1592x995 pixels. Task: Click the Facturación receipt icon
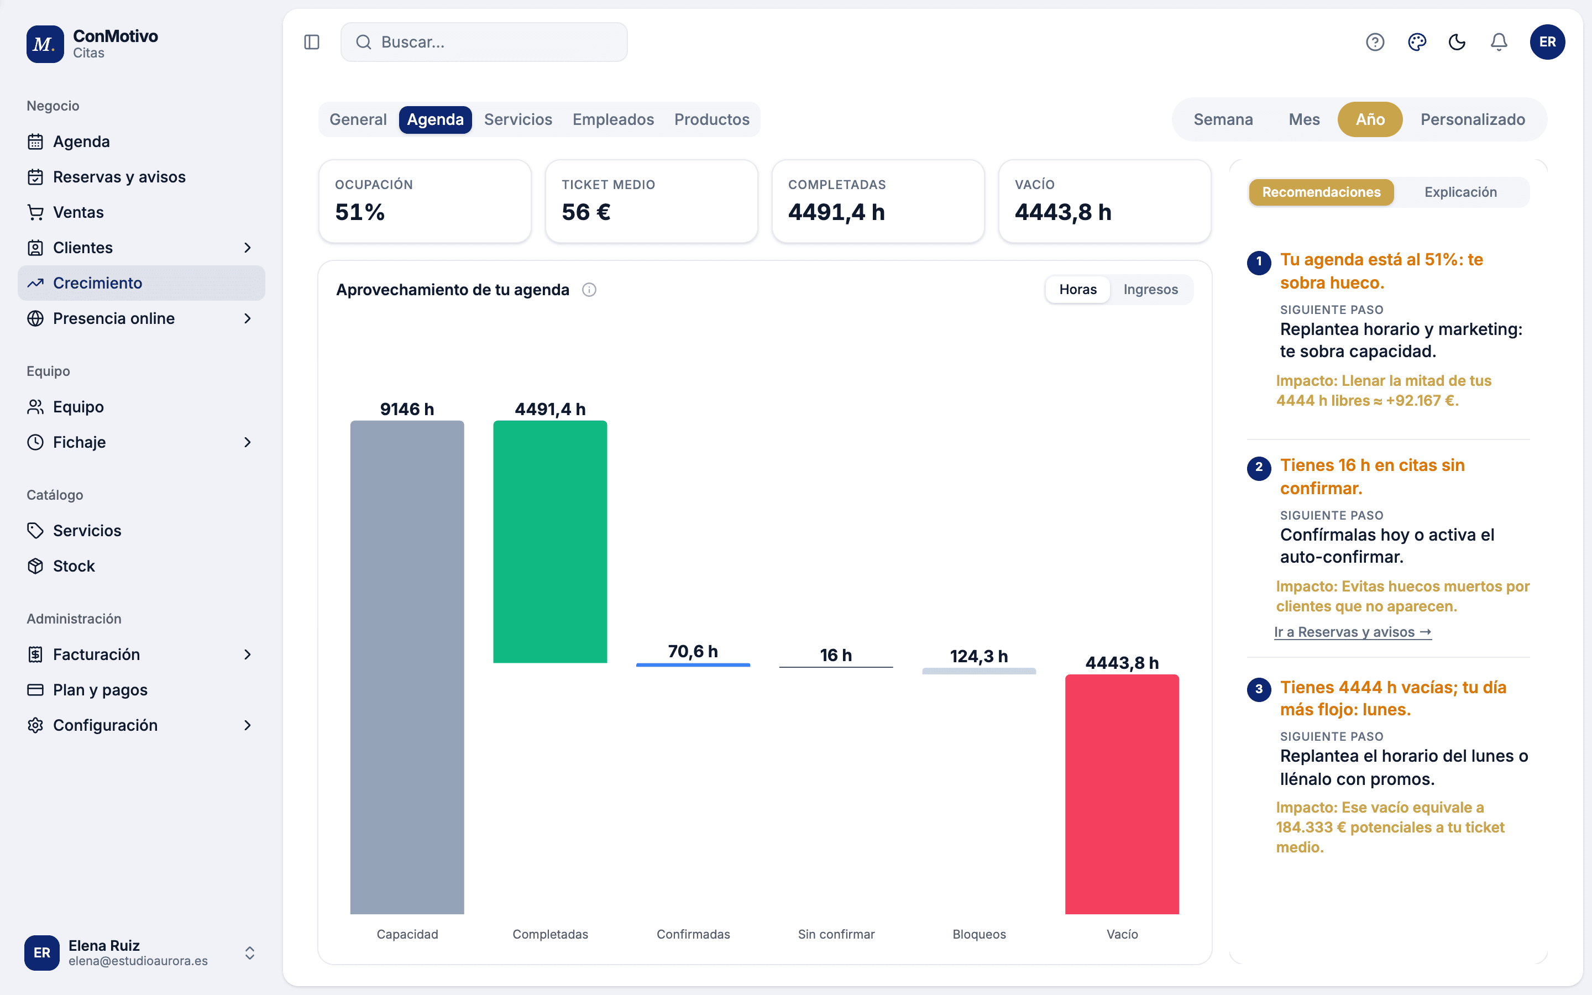35,654
